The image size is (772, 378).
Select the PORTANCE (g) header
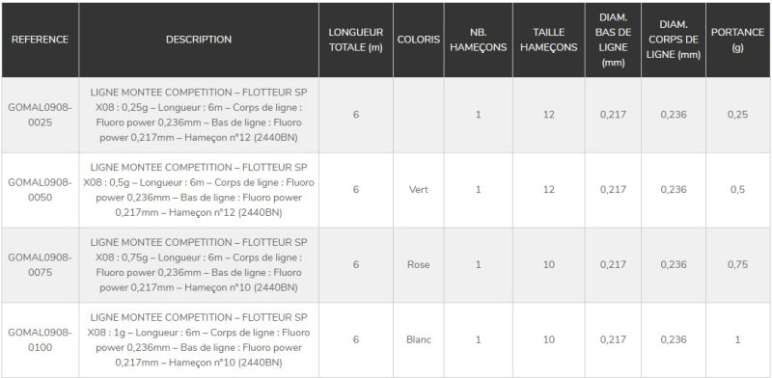pyautogui.click(x=737, y=40)
